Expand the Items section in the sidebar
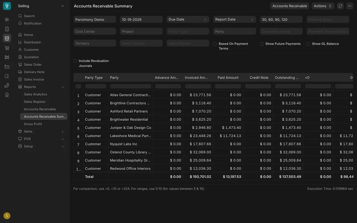This screenshot has width=357, height=223. click(x=63, y=132)
